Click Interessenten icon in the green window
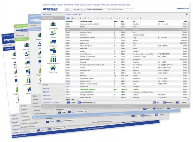This screenshot has width=193, height=142. coord(26,45)
